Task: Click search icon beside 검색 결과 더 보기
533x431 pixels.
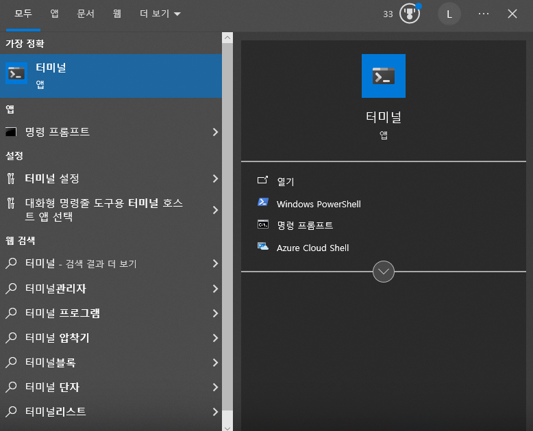Action: (11, 263)
